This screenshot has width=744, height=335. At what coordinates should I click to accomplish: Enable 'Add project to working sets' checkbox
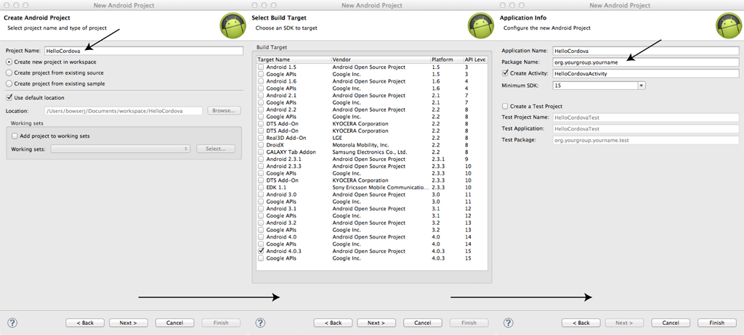pos(15,136)
